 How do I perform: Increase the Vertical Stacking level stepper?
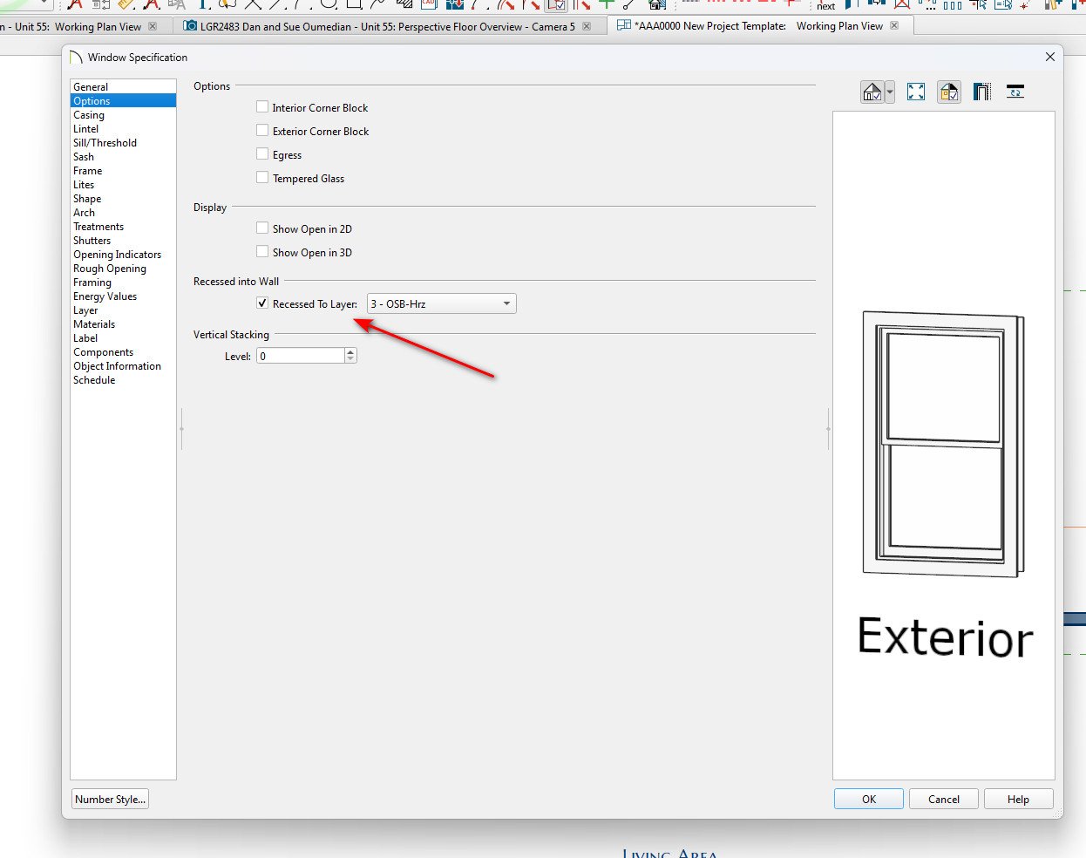point(350,352)
